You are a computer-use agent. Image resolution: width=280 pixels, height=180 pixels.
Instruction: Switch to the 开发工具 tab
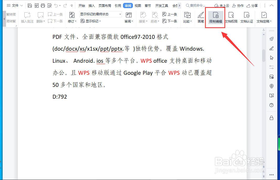161,6
